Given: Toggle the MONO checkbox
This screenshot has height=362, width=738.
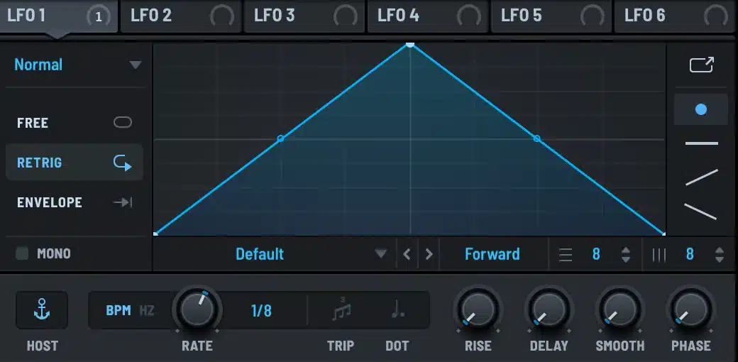Looking at the screenshot, I should [22, 253].
